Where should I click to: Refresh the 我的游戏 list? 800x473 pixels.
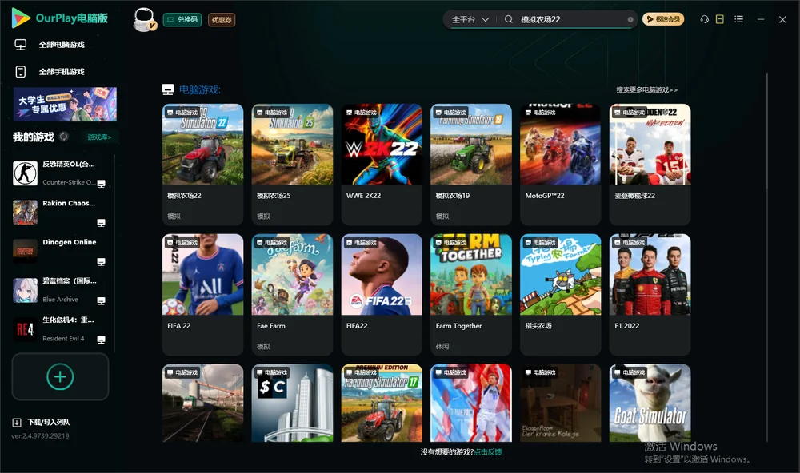point(64,137)
